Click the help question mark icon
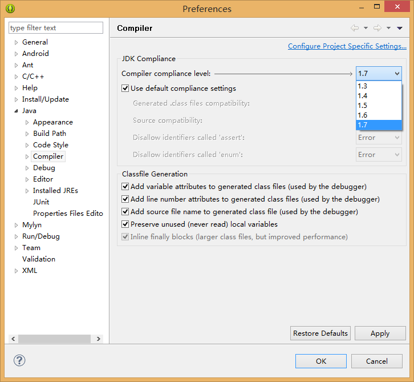 pos(19,360)
